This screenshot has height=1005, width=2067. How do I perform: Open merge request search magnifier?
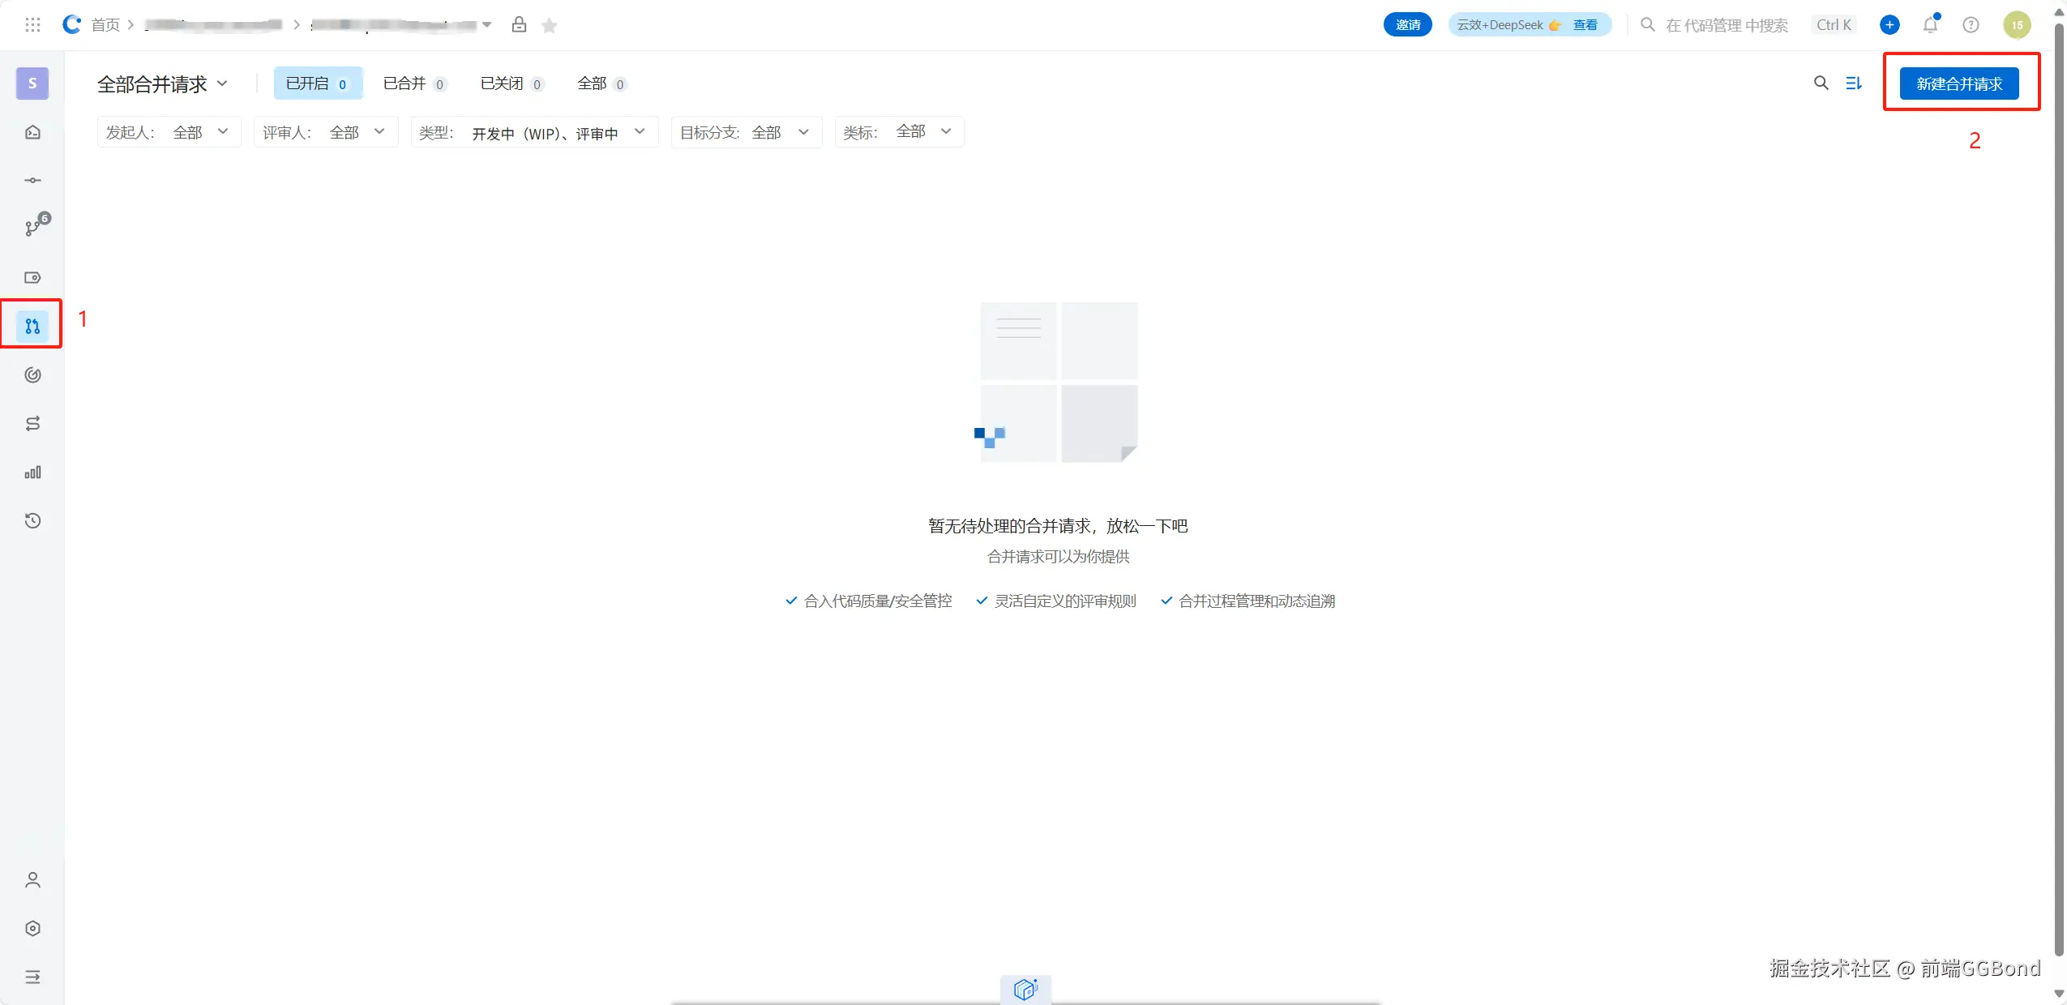(x=1821, y=83)
